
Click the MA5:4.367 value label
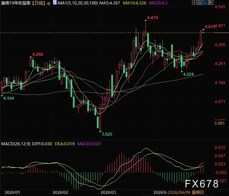(110, 3)
